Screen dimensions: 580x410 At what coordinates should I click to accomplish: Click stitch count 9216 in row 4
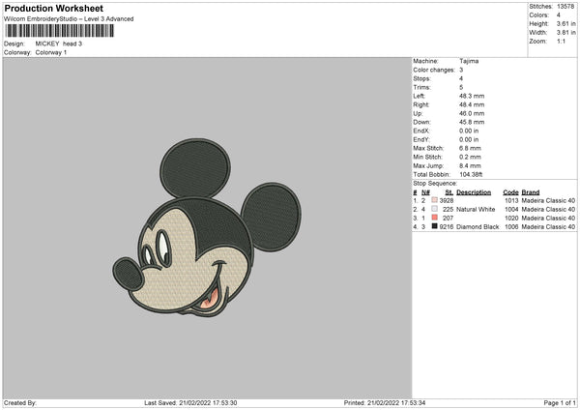click(x=447, y=227)
